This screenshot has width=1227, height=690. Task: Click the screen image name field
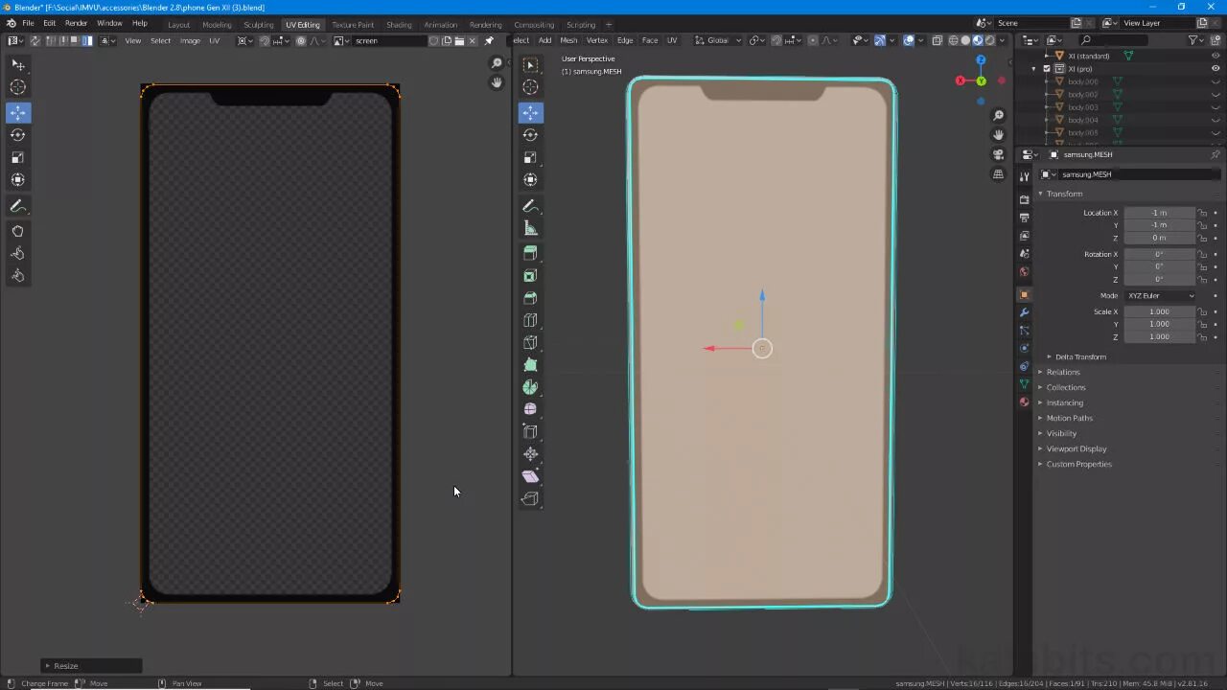tap(390, 40)
